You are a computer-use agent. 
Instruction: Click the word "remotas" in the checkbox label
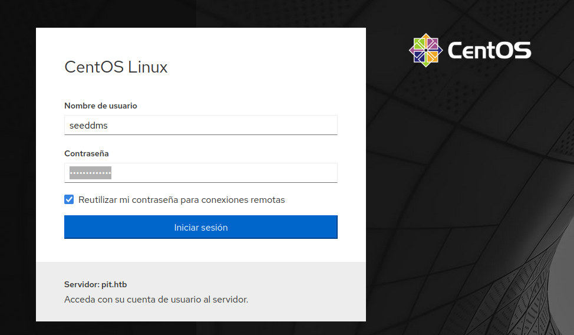pos(267,200)
